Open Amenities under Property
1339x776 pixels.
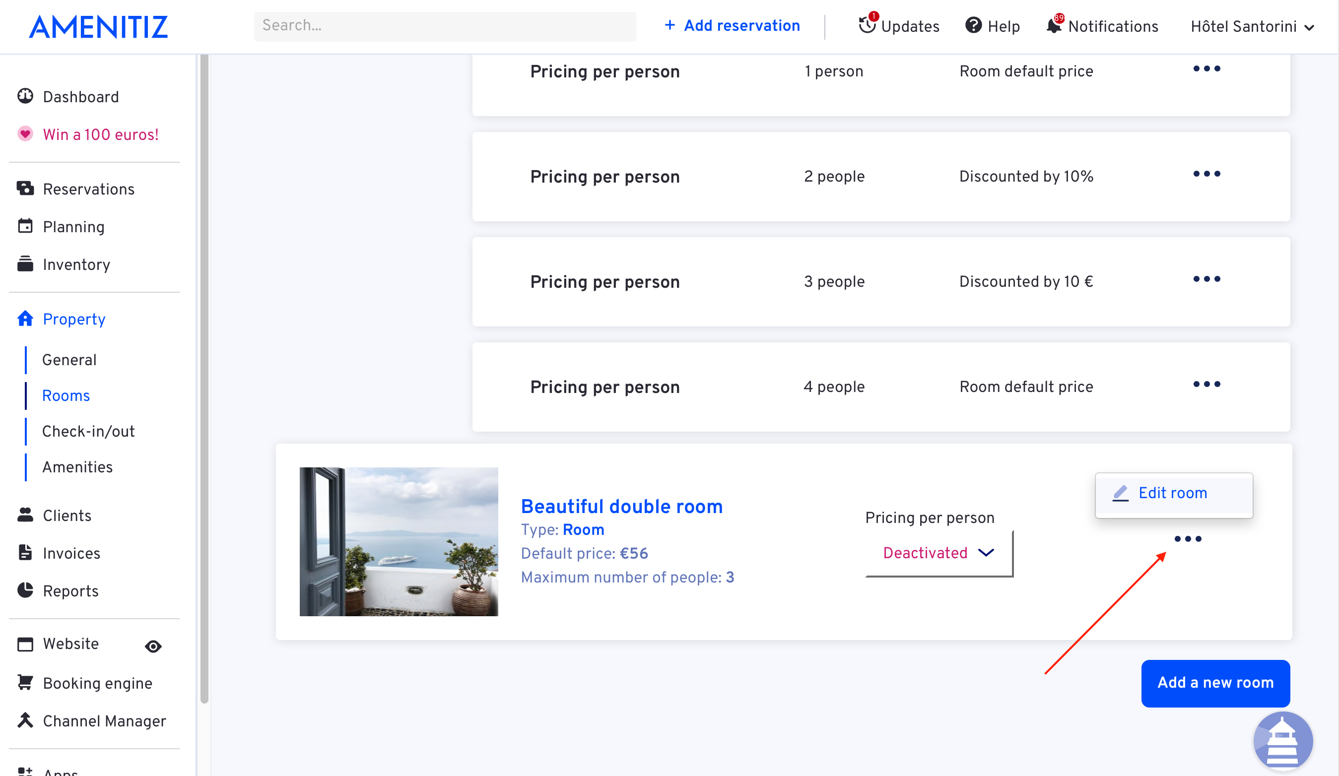[77, 467]
